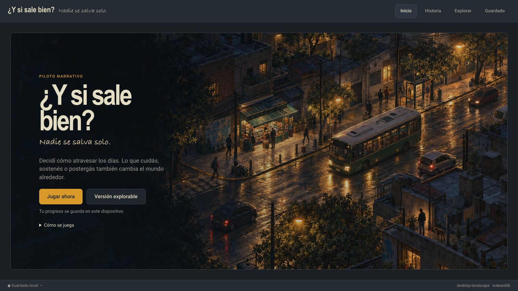Viewport: 518px width, 291px height.
Task: Click the 'desktop-landscape · indexeddb' status text
Action: (483, 286)
